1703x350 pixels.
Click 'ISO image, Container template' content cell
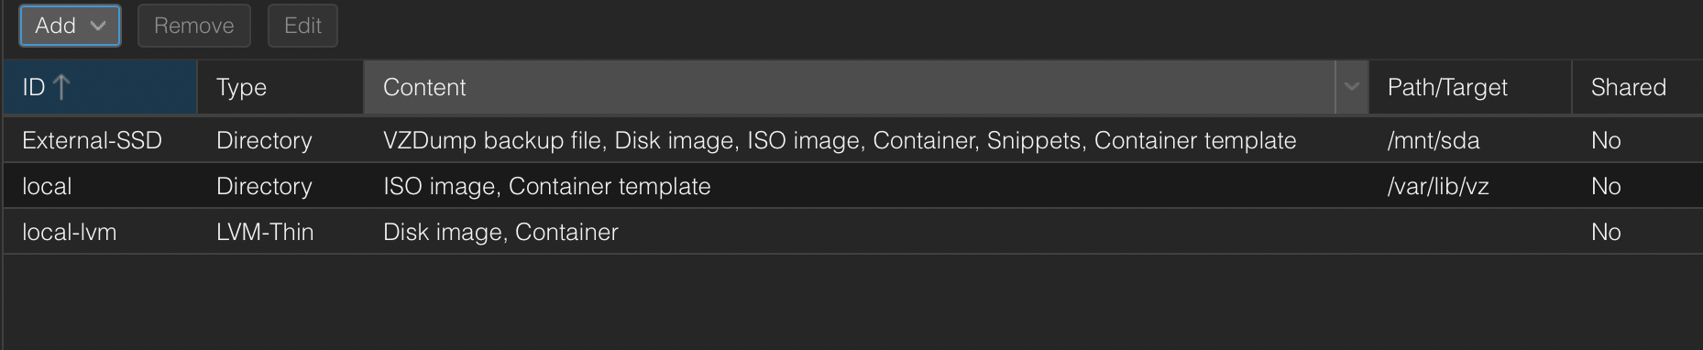point(546,186)
